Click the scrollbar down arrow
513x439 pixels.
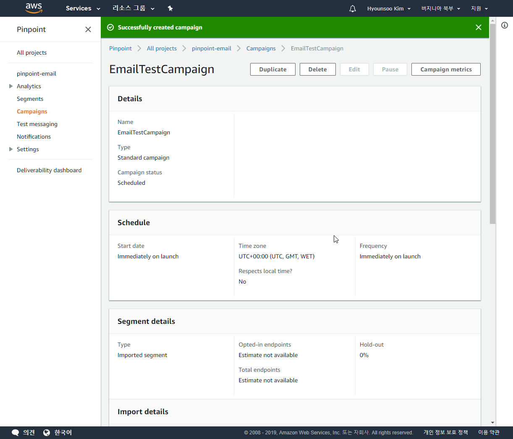(493, 423)
